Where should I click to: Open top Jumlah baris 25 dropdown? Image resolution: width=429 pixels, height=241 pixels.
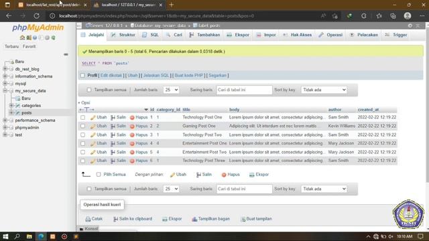coord(171,90)
